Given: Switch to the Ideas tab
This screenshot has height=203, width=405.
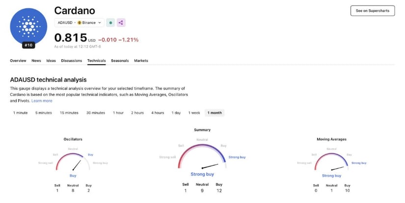Looking at the screenshot, I should [51, 61].
